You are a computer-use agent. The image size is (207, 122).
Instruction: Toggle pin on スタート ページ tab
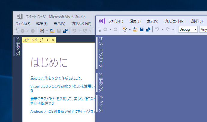47,40
